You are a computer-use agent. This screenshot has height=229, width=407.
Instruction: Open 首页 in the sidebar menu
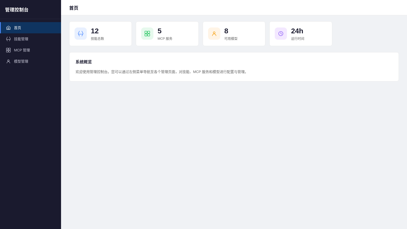coord(31,28)
